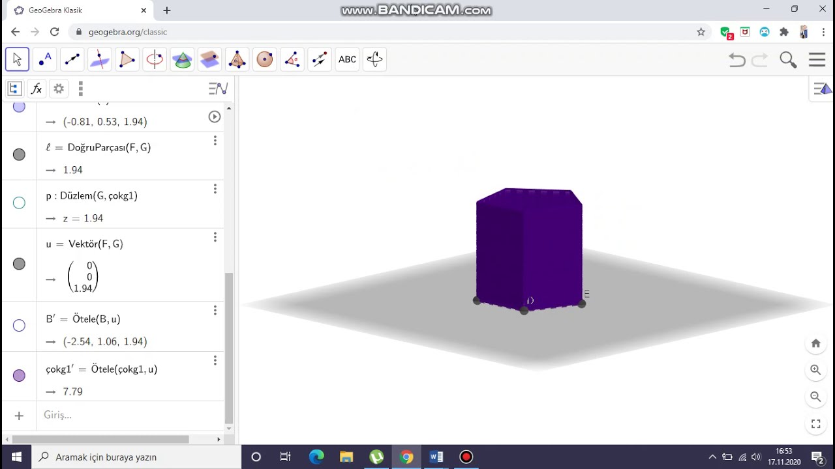
Task: Select the Move arrow tool
Action: tap(17, 59)
